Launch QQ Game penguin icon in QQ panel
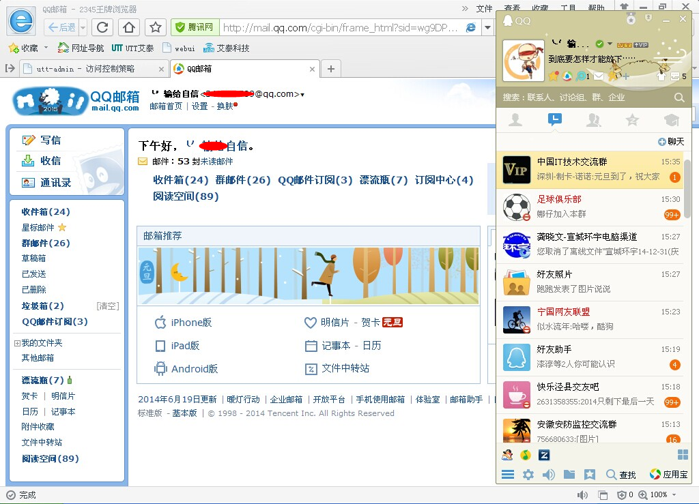699x504 pixels. 507,455
